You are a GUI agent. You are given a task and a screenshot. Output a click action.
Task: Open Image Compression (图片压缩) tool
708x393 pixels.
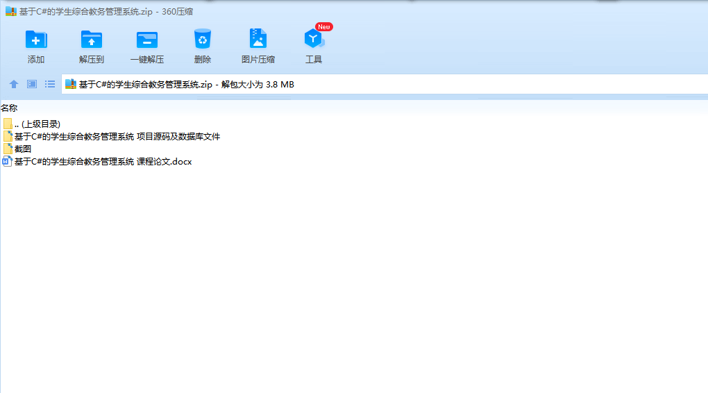(258, 39)
